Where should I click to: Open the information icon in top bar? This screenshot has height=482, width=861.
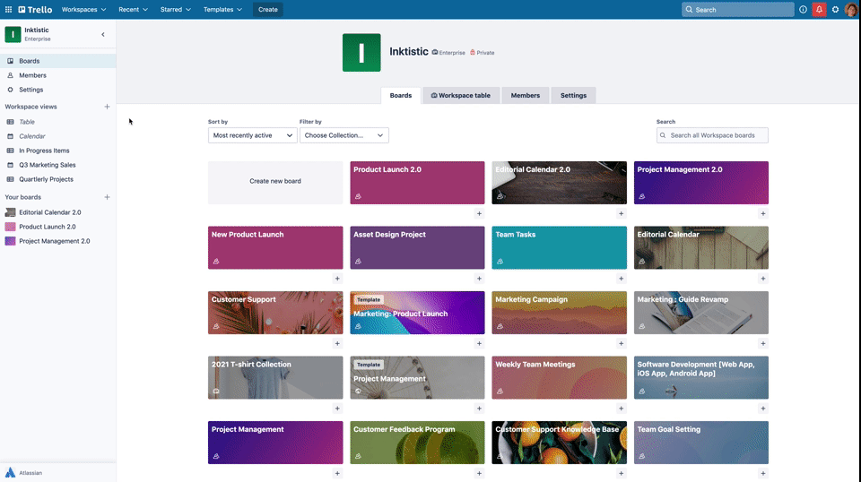pyautogui.click(x=803, y=9)
